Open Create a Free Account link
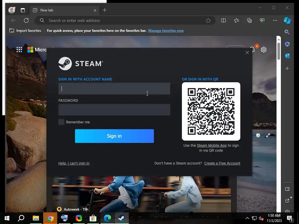Image resolution: width=299 pixels, height=224 pixels. click(x=222, y=163)
